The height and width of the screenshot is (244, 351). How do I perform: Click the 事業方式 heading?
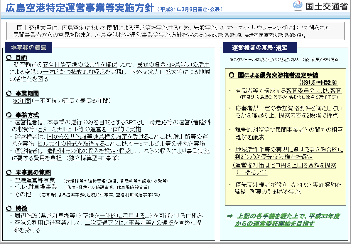click(27, 115)
